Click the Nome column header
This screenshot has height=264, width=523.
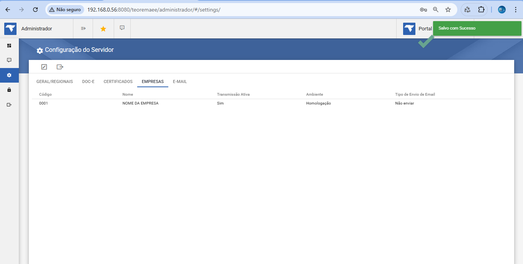[x=128, y=94]
